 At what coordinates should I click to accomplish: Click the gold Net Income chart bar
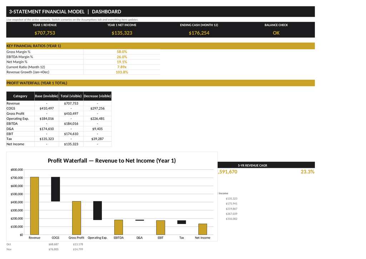pos(203,229)
